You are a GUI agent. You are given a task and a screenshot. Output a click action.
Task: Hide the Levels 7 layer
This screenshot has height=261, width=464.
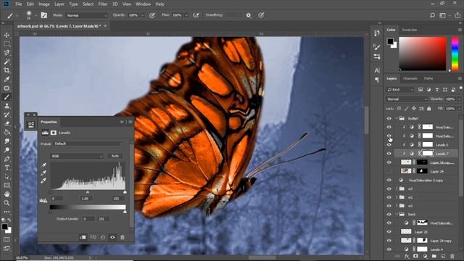(x=389, y=154)
